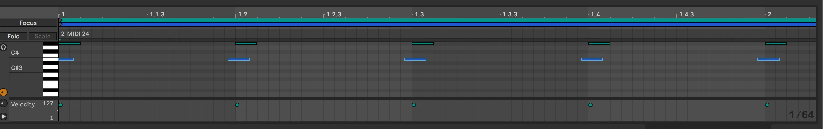Click the Velocity lane label
Image resolution: width=823 pixels, height=129 pixels.
(x=23, y=104)
